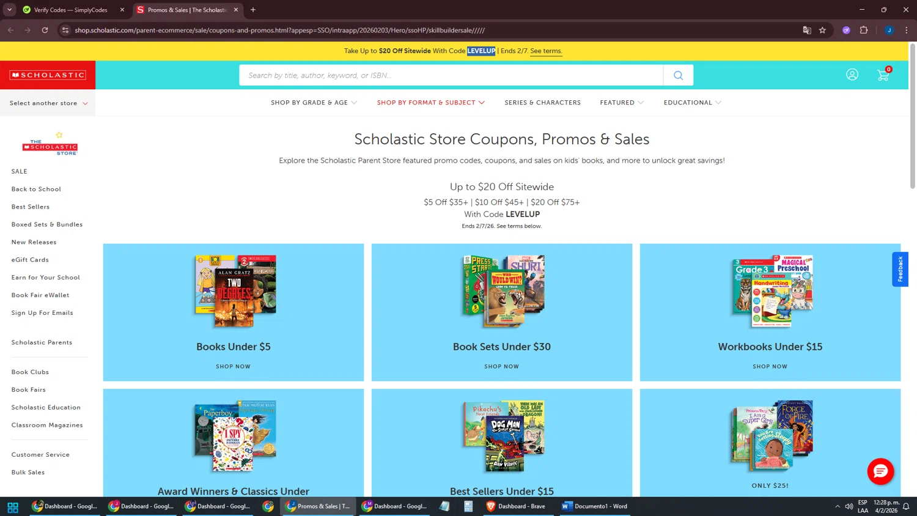Close the Verify Codes SimplyCodes tab
The width and height of the screenshot is (917, 516).
coord(122,10)
